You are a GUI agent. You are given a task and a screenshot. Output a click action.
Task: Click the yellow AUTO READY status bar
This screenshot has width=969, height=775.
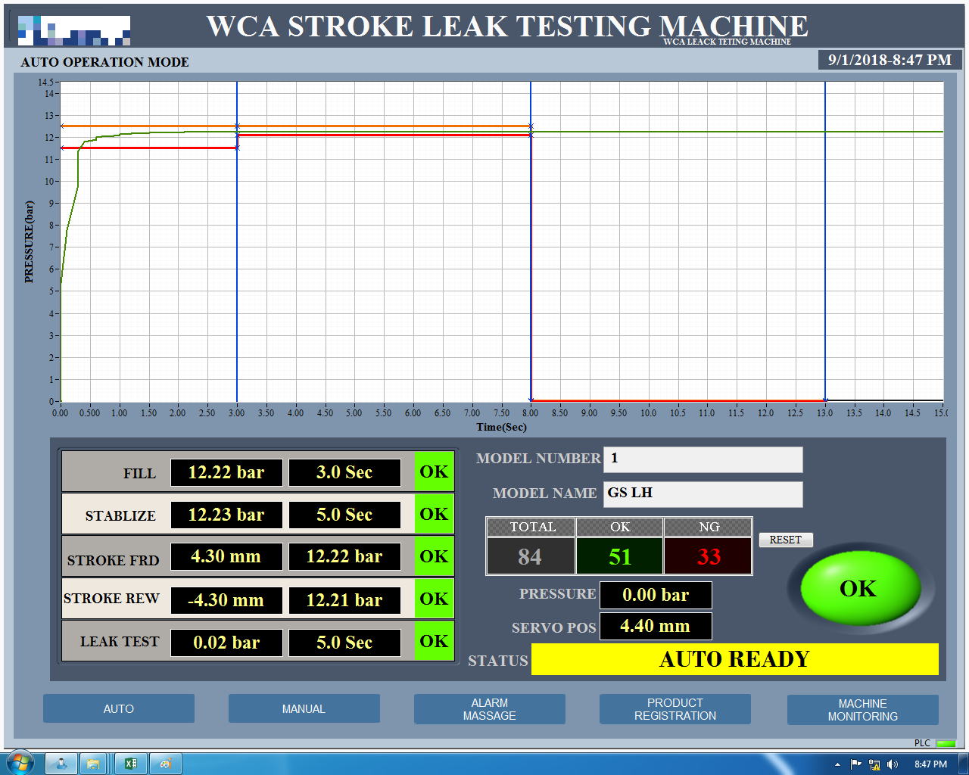coord(734,659)
